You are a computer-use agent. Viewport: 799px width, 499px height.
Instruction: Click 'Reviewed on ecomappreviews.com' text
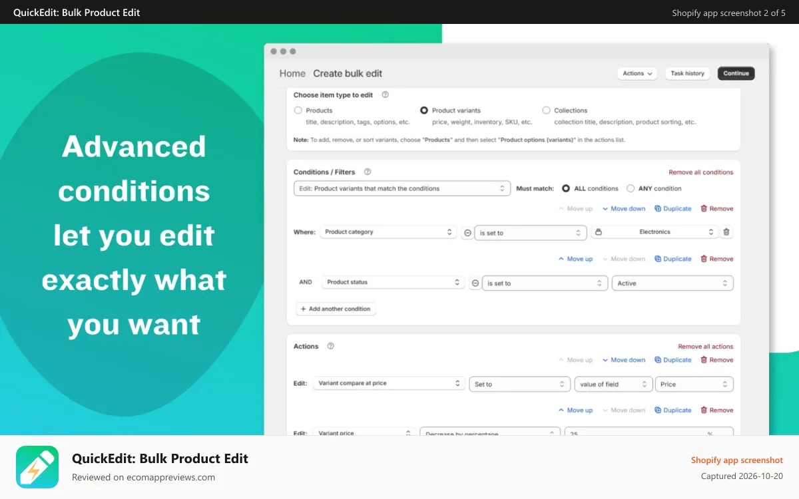click(x=143, y=477)
